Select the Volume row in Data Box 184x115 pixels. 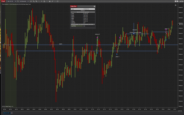click(x=83, y=23)
